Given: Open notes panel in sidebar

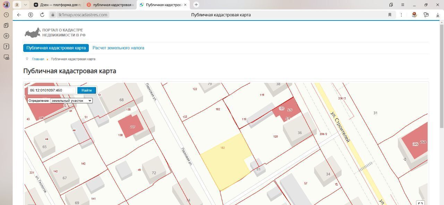Looking at the screenshot, I should click(6, 26).
